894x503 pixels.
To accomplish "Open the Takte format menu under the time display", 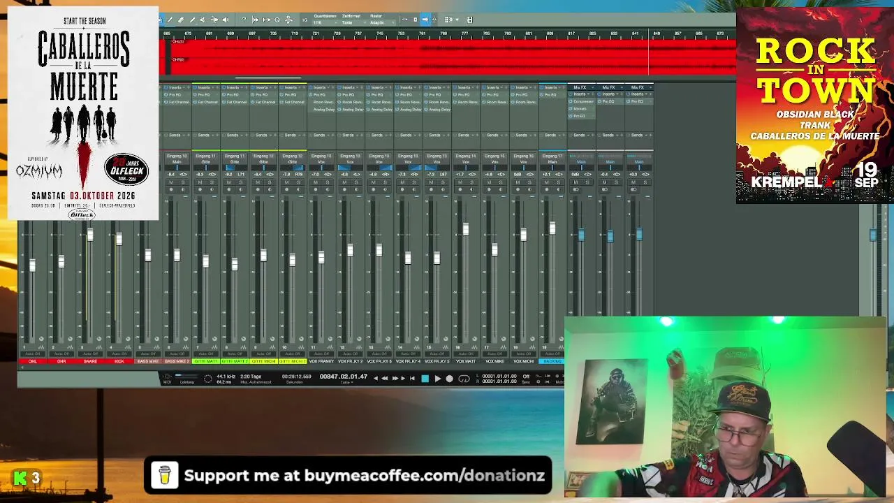I will pos(344,382).
